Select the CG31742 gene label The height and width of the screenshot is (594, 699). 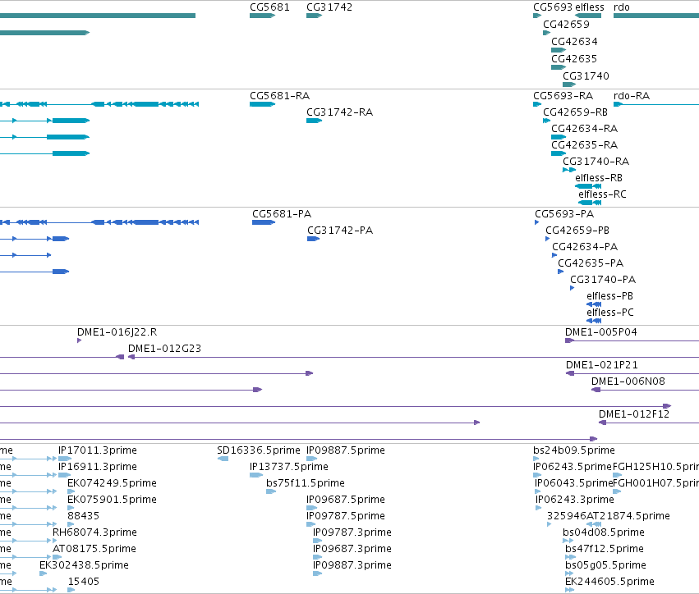click(329, 7)
